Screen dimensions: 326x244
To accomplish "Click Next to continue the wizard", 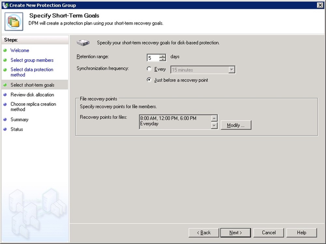I will tap(235, 233).
